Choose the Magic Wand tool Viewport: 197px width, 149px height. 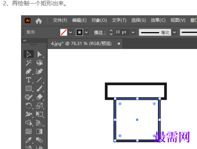click(x=29, y=63)
